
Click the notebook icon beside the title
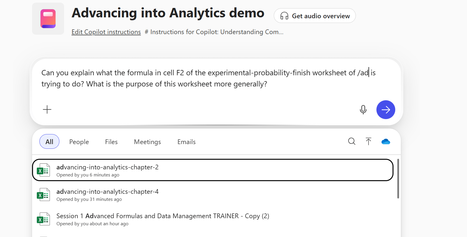point(48,19)
